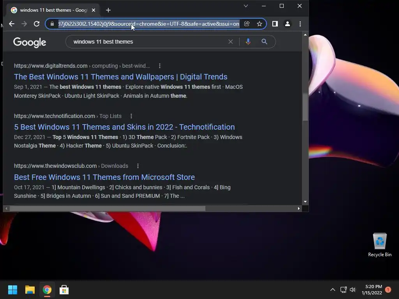
Task: Click the horizontal scrollbar thumb
Action: tap(108, 209)
